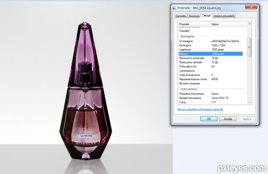This screenshot has width=268, height=174.
Task: Open the Sicurezza tab
Action: coord(194,16)
